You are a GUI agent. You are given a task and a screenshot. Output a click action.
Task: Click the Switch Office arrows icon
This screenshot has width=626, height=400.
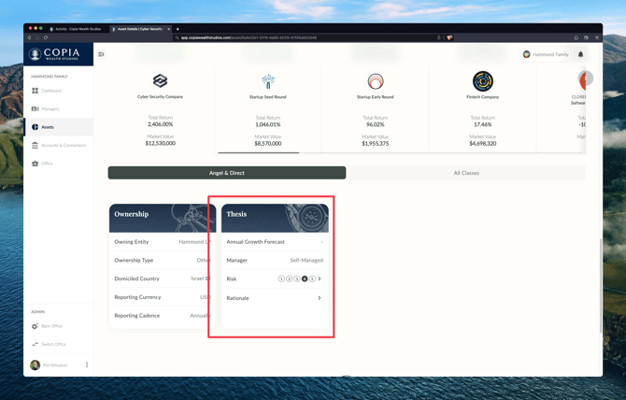pos(36,344)
